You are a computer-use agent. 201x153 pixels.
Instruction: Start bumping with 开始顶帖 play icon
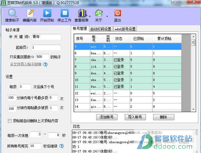click(47, 13)
